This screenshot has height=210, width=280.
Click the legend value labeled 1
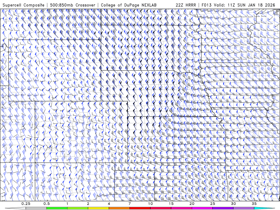(x=67, y=204)
